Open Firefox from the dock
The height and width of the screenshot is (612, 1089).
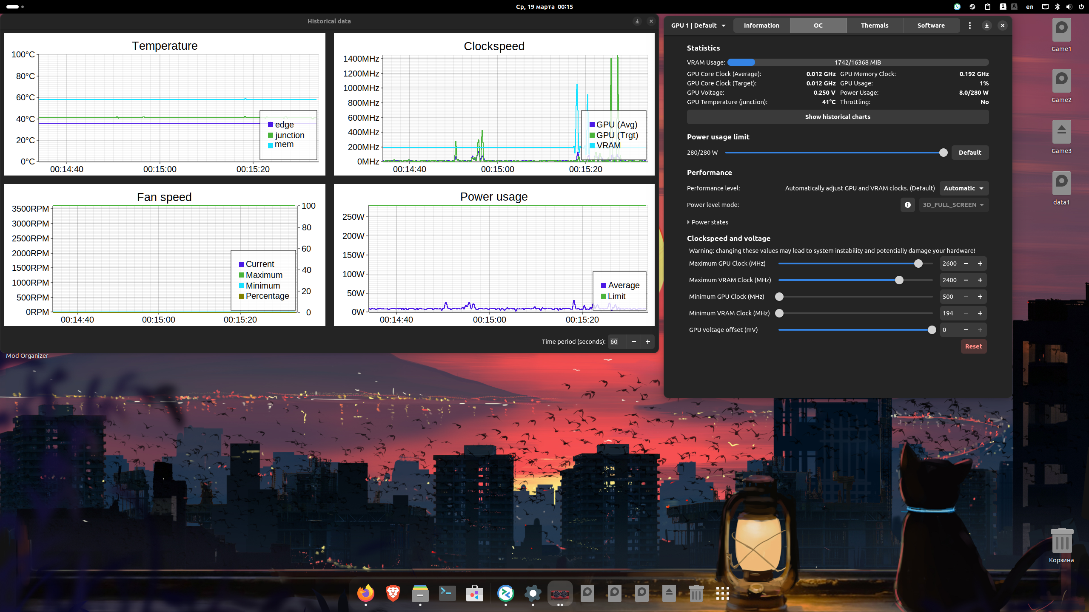[365, 593]
